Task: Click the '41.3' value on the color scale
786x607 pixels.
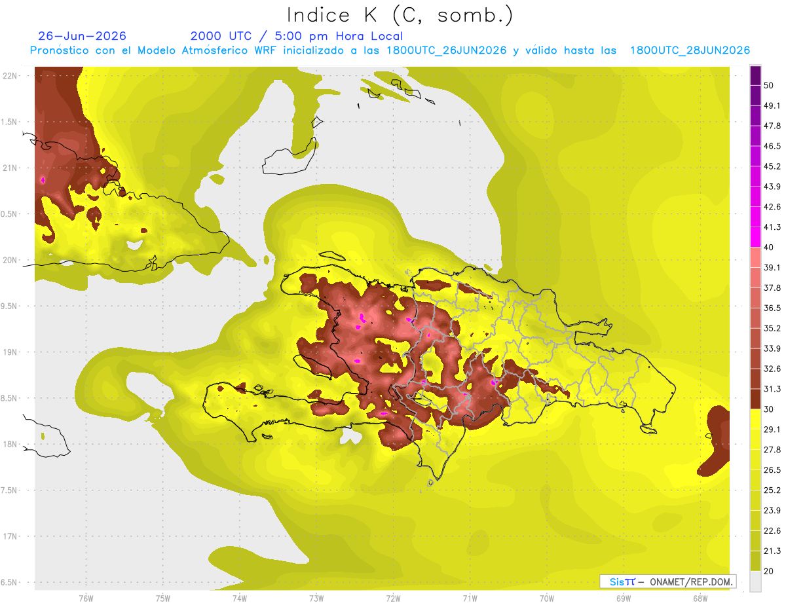Action: coord(772,227)
